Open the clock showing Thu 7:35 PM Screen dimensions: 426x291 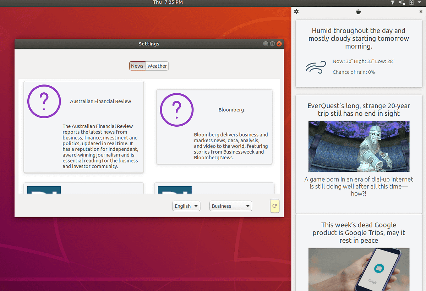coord(168,2)
